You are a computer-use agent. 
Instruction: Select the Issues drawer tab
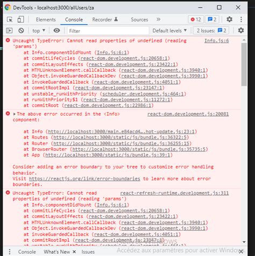88,252
